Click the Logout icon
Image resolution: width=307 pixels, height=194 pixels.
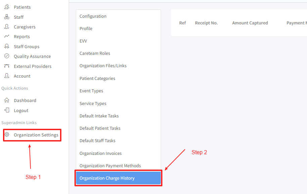click(x=7, y=110)
